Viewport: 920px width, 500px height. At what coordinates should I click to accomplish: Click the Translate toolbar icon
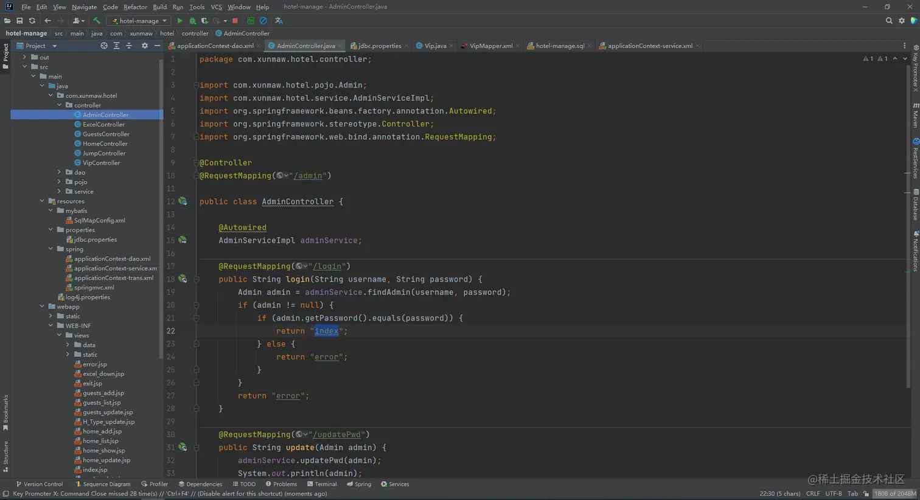coord(279,21)
